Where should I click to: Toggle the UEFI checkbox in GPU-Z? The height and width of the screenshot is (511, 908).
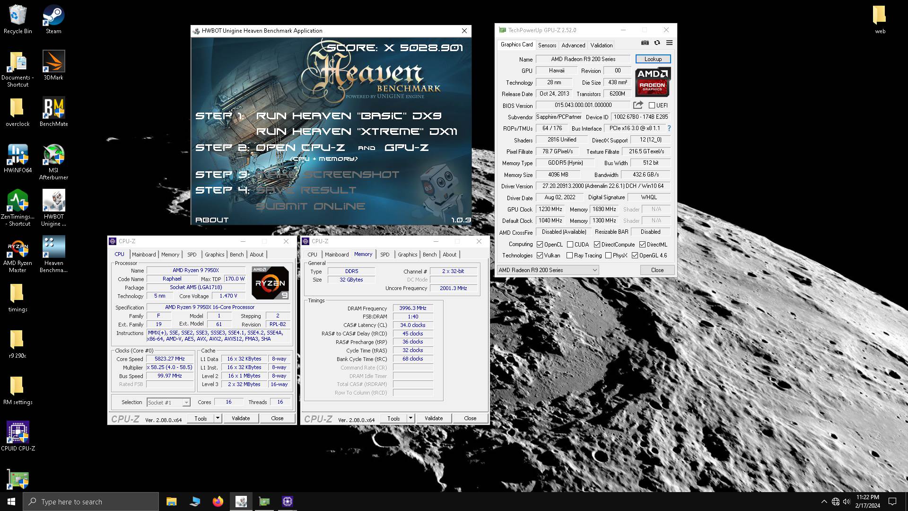(x=652, y=106)
